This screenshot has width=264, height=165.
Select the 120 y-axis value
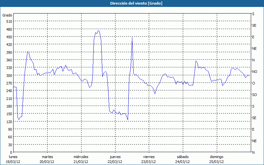tap(9, 121)
